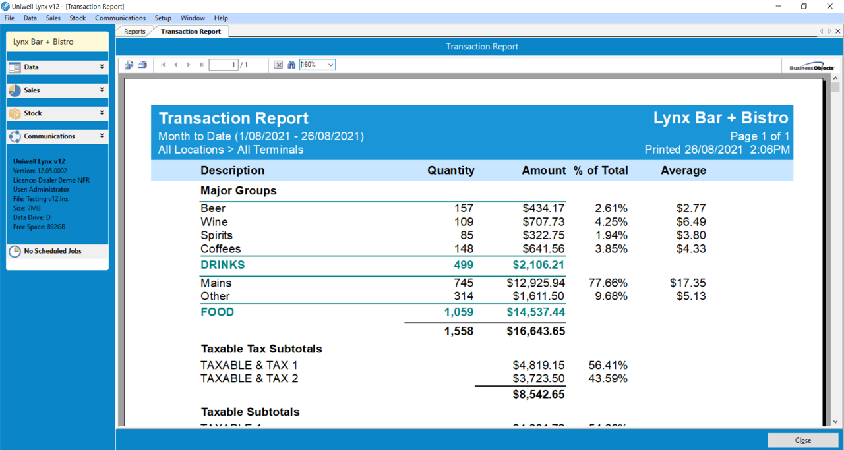Click the page number input field

point(223,65)
